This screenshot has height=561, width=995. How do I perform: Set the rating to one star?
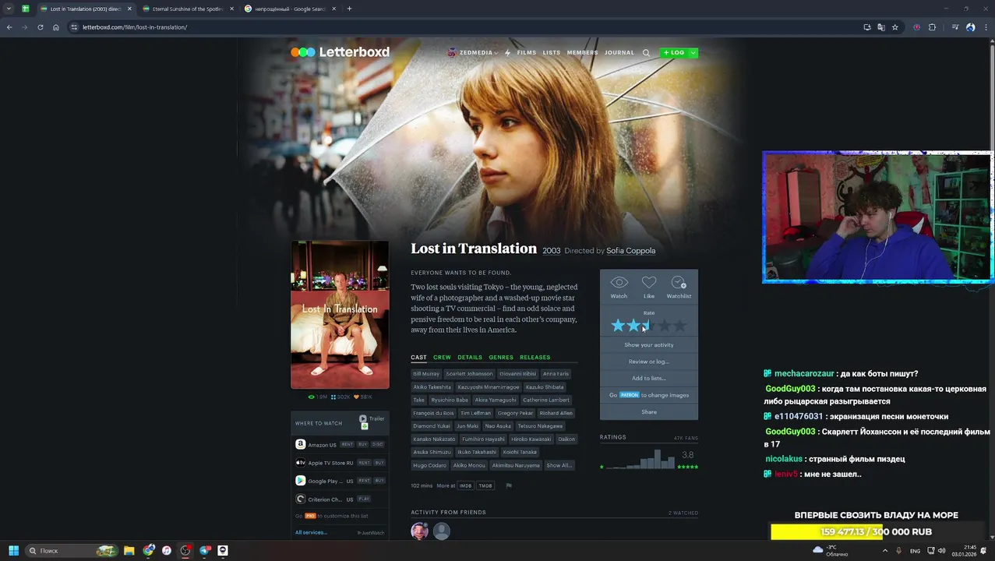point(618,326)
